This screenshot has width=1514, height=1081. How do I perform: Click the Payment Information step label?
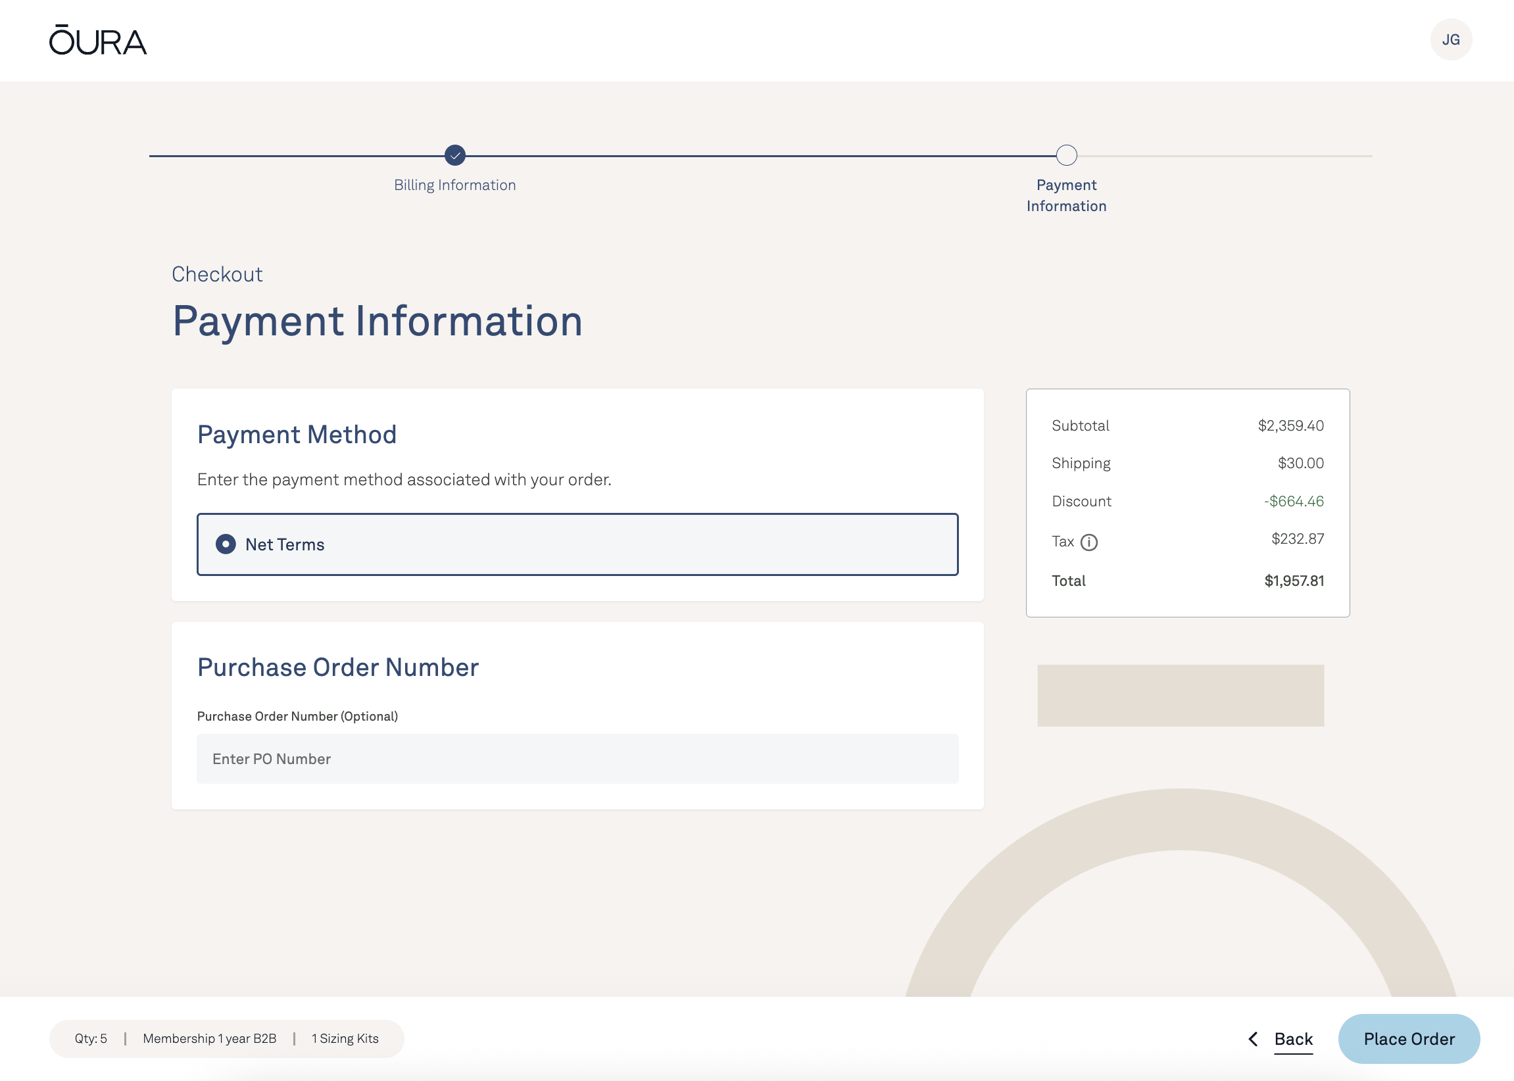[1066, 196]
